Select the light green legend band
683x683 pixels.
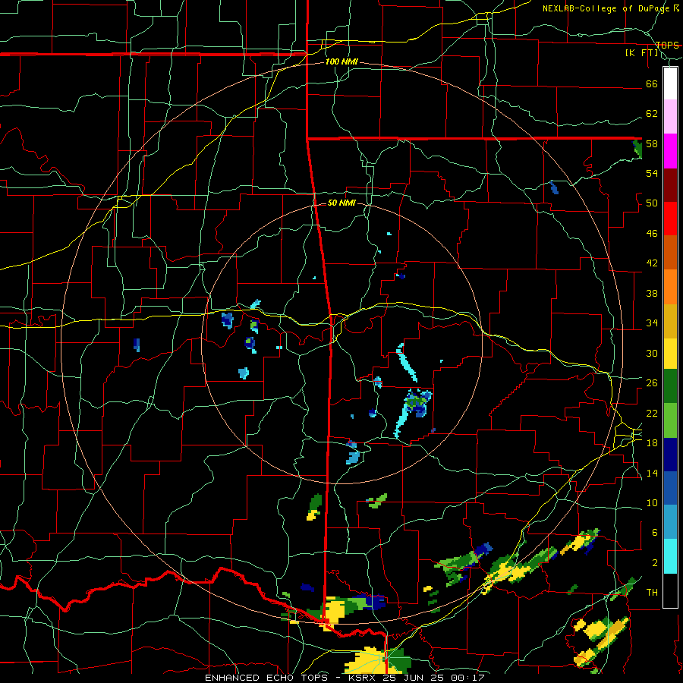pos(670,420)
